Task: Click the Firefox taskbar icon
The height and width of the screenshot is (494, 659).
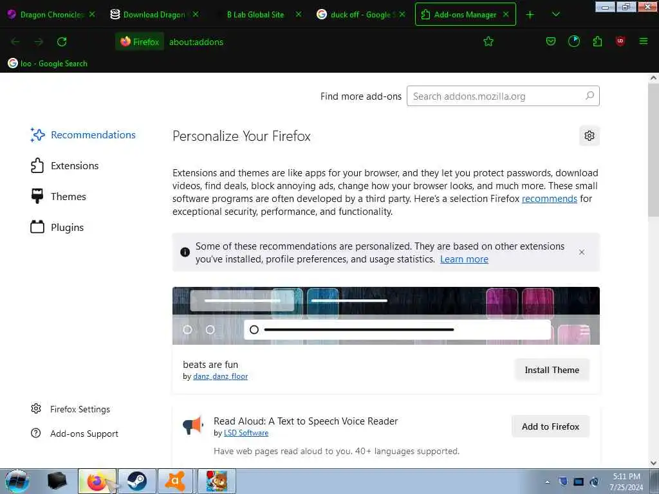Action: pos(97,481)
